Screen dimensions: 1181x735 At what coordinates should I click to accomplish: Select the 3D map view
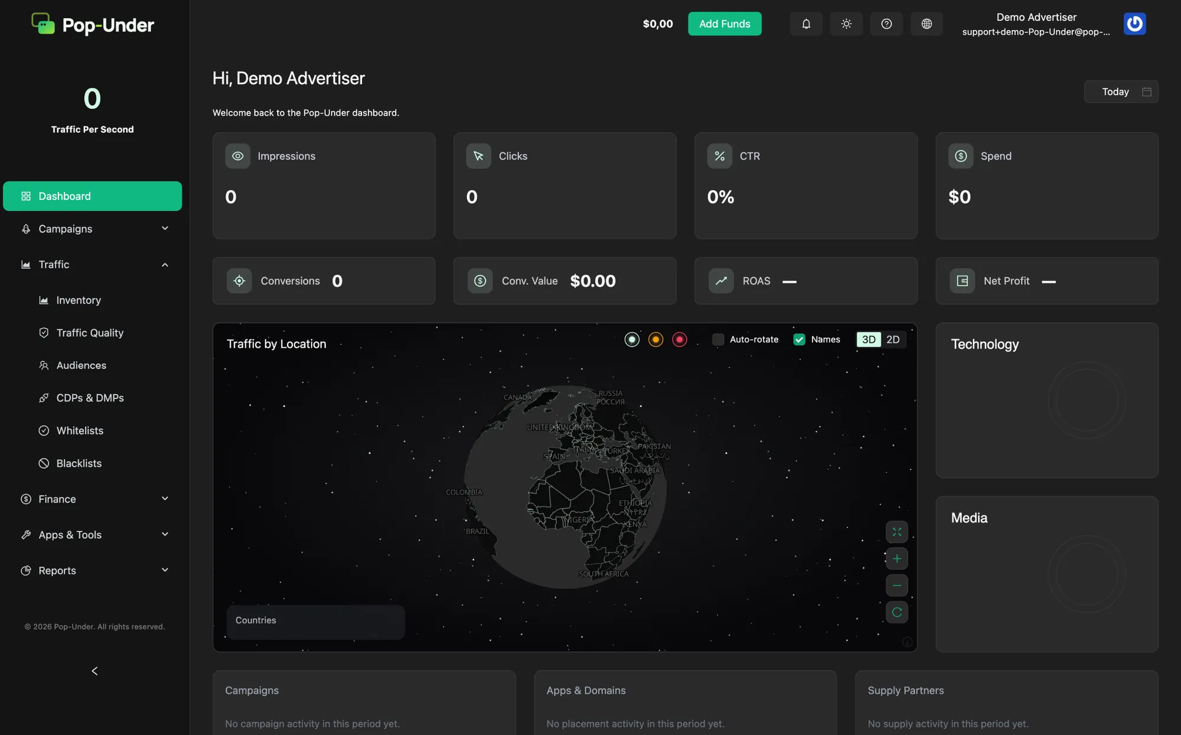869,339
